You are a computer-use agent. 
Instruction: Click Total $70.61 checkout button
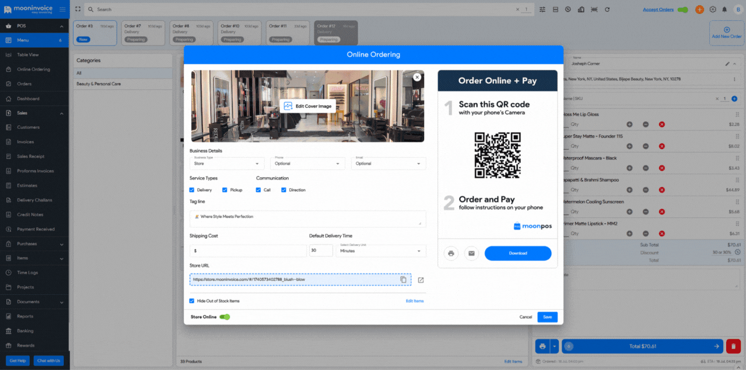(642, 346)
